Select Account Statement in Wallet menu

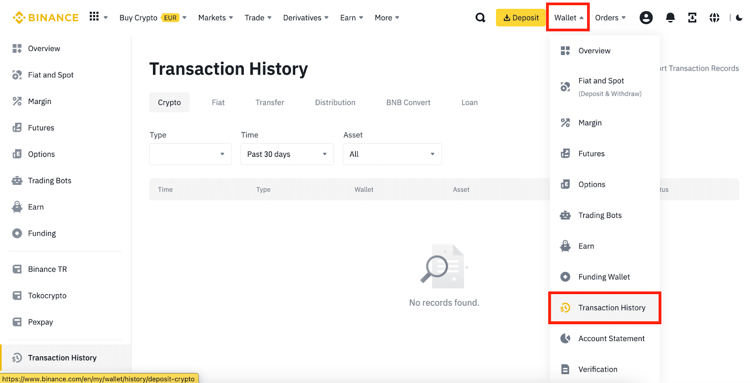pos(611,339)
